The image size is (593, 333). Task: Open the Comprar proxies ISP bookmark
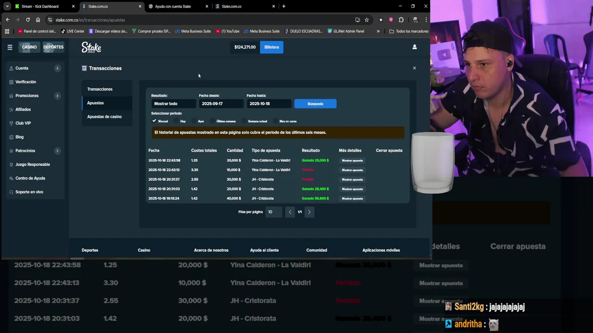coord(151,31)
